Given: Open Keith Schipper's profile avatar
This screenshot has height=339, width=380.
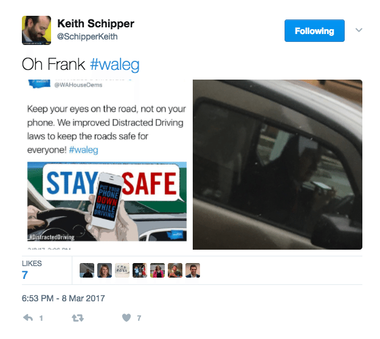Looking at the screenshot, I should pyautogui.click(x=36, y=30).
